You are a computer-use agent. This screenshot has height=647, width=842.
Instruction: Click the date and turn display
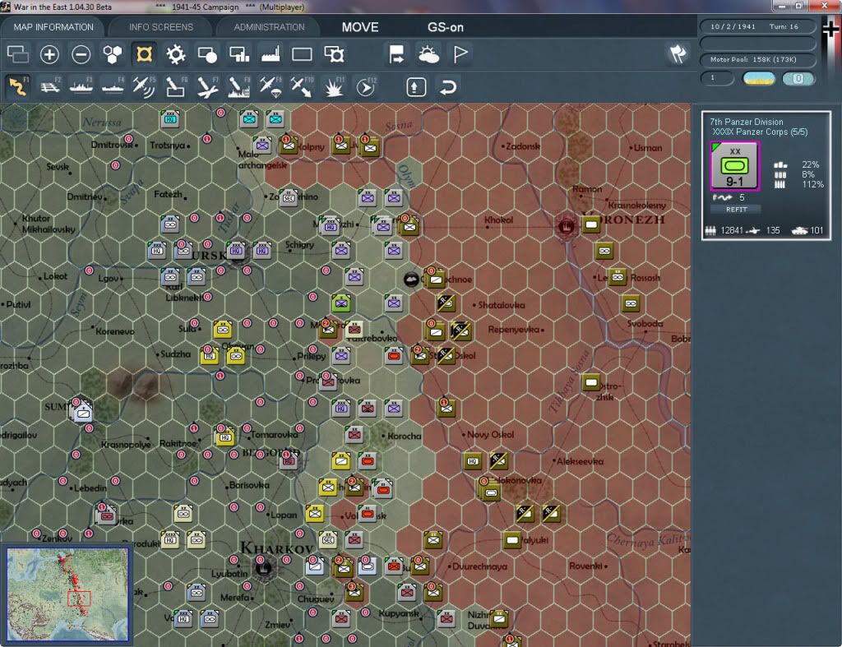[757, 26]
